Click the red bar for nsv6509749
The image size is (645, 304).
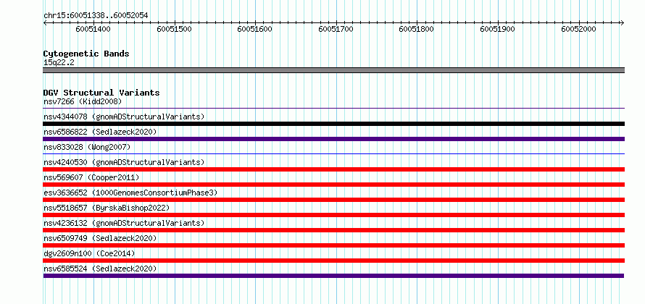point(333,245)
